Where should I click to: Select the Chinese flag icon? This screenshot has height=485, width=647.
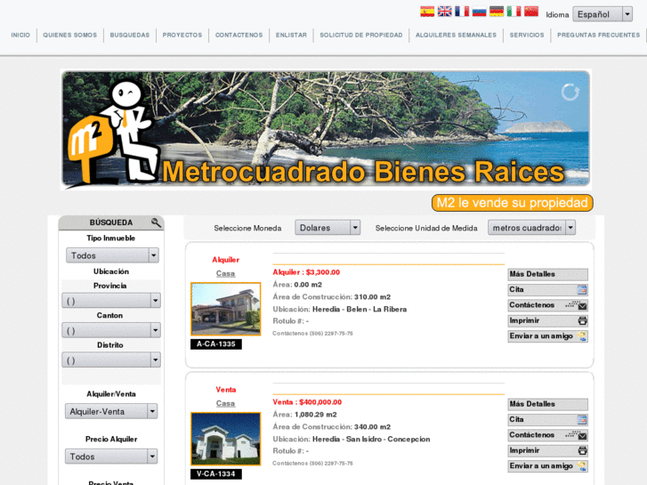point(531,12)
